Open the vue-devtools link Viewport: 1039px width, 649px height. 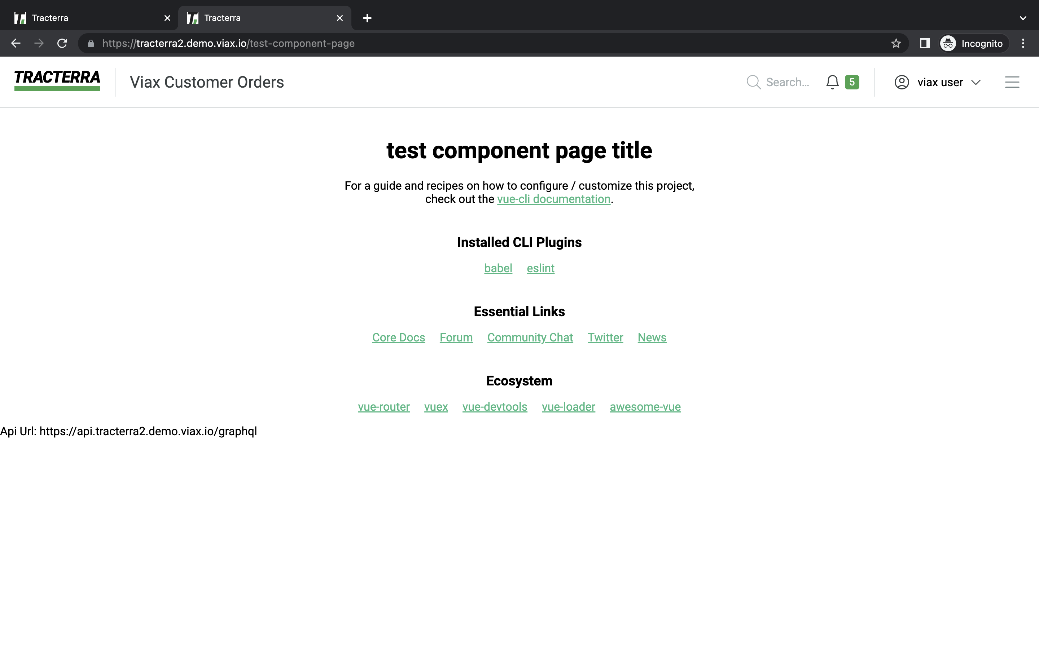[495, 406]
